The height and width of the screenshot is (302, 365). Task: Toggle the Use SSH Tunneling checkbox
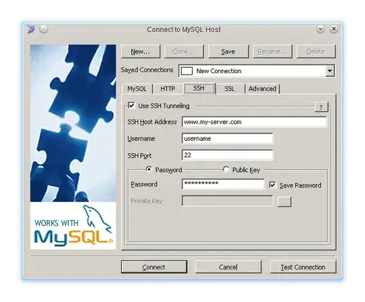[x=132, y=106]
